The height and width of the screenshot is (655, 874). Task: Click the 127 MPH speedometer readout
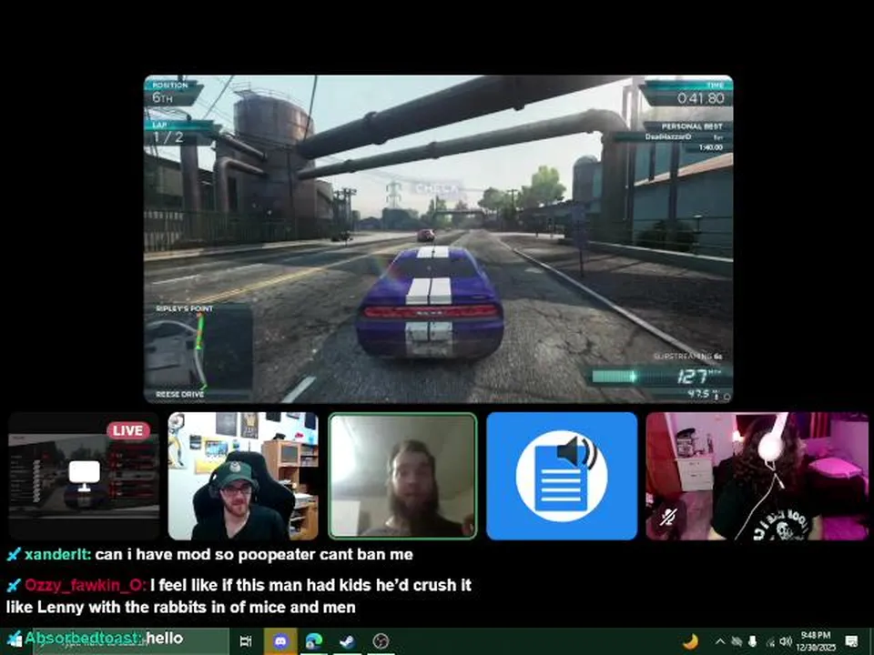tap(698, 378)
